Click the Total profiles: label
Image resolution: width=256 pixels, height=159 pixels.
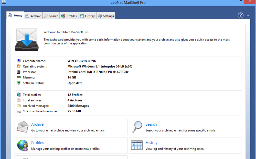click(x=32, y=95)
